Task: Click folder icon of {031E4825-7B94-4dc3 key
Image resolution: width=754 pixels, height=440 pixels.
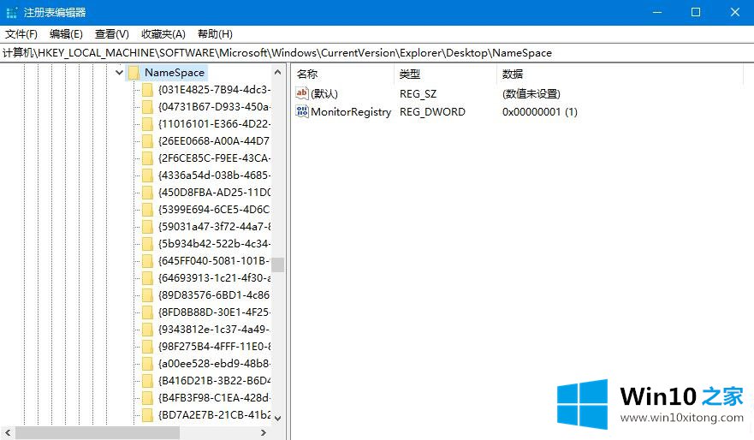Action: pyautogui.click(x=147, y=90)
